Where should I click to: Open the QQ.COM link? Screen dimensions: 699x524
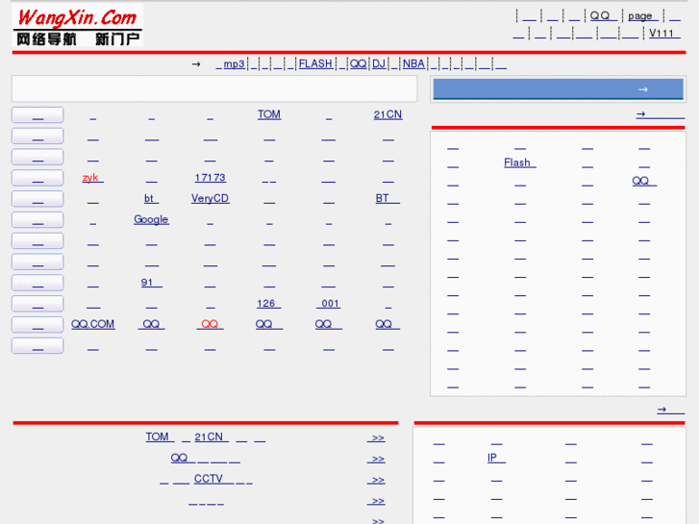(x=92, y=324)
